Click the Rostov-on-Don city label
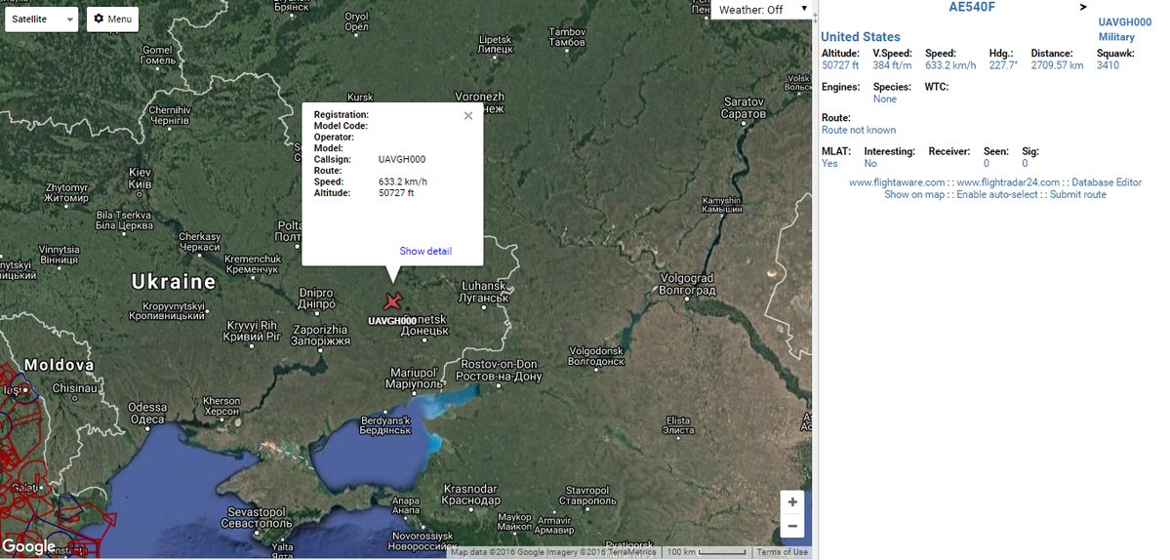This screenshot has width=1170, height=560. (500, 371)
